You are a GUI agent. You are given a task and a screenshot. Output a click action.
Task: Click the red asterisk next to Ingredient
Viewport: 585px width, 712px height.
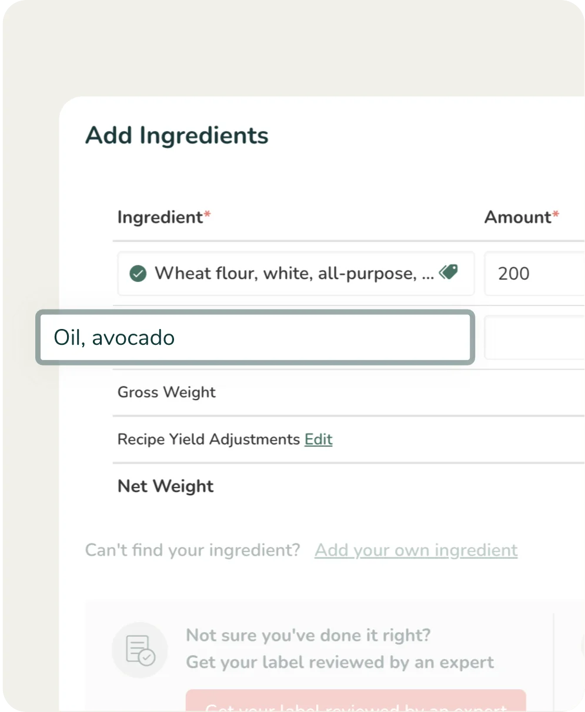(207, 216)
